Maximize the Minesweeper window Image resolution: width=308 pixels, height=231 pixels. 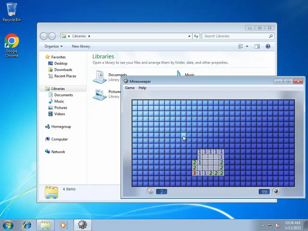coord(288,82)
